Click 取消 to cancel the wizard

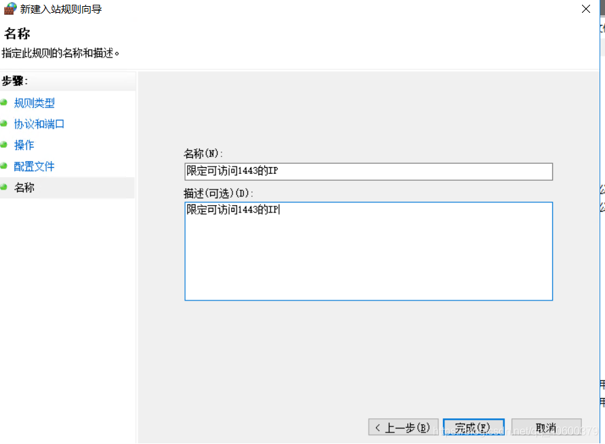[x=547, y=426]
